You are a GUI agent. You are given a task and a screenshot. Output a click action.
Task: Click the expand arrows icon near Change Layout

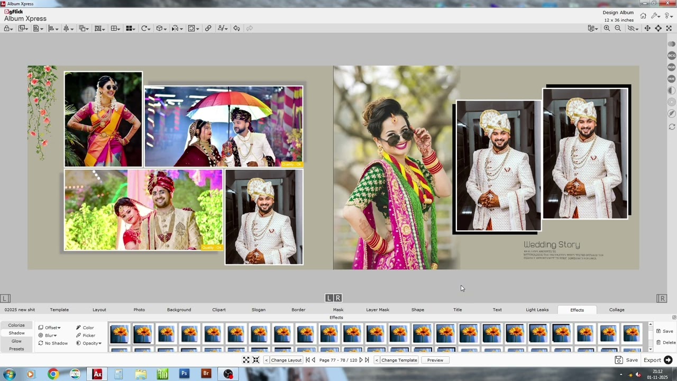246,360
